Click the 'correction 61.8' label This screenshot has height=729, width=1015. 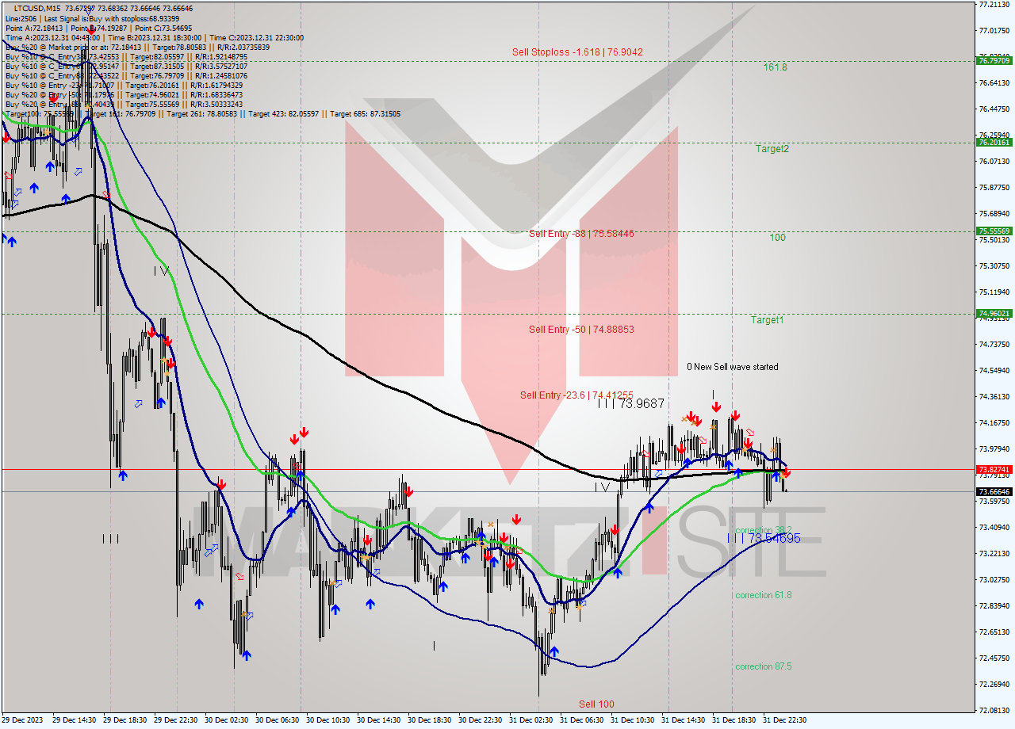click(763, 595)
